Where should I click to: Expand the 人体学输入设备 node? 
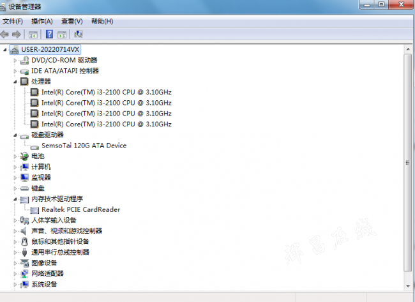click(15, 220)
